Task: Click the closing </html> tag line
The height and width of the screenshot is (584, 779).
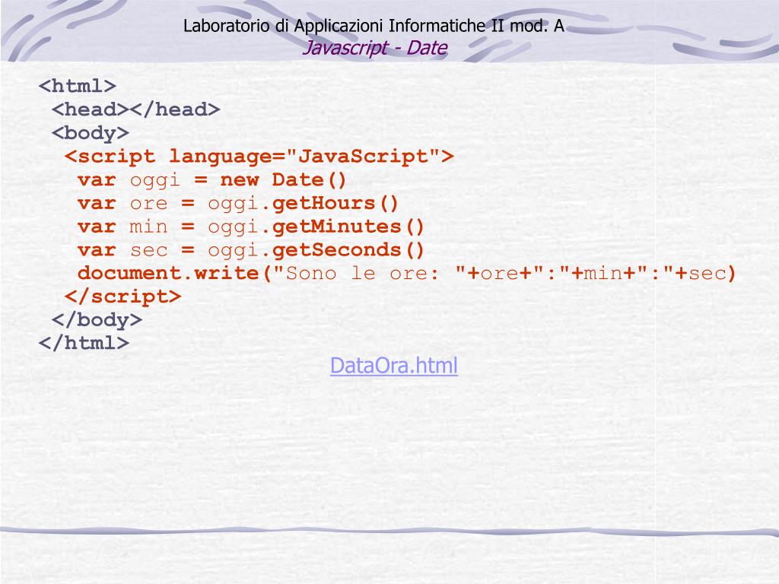Action: [x=84, y=343]
